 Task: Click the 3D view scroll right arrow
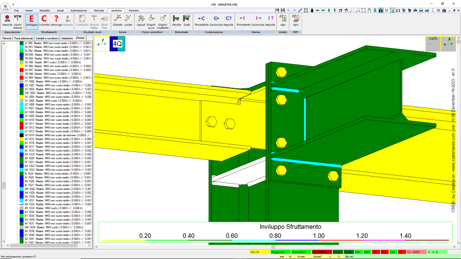455,247
